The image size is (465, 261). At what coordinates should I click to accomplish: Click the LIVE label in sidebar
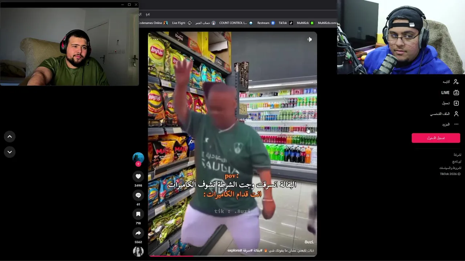[445, 92]
